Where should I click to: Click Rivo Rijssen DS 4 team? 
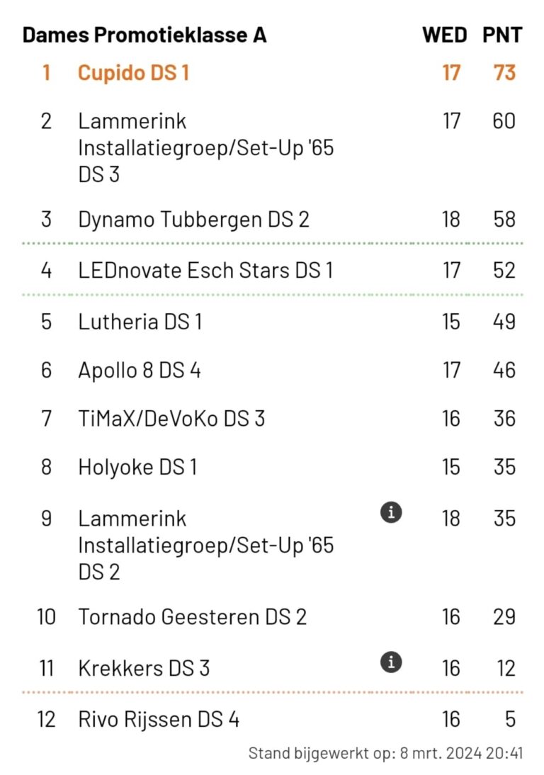tap(159, 720)
